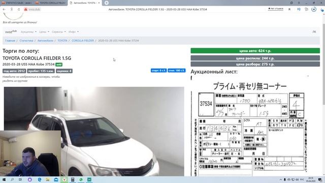Click the TOYOTA COROLLA FIELDER 1.5G heading
Screen dimensions: 325x183
point(37,58)
